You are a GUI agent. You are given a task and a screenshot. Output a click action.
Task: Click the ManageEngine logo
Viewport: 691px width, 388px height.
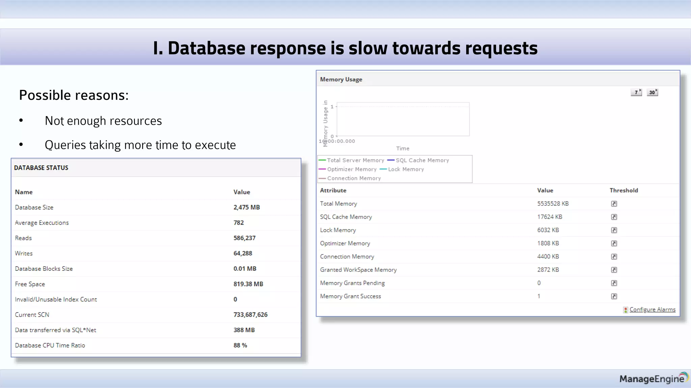pos(654,378)
